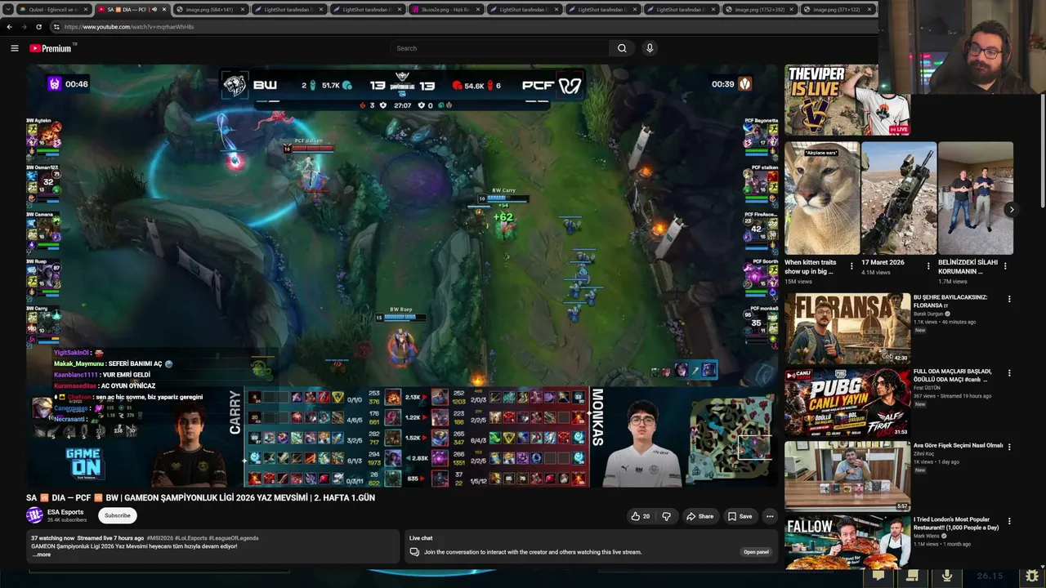Viewport: 1046px width, 588px height.
Task: Open the 3kuvx2e.png tab
Action: 445,10
